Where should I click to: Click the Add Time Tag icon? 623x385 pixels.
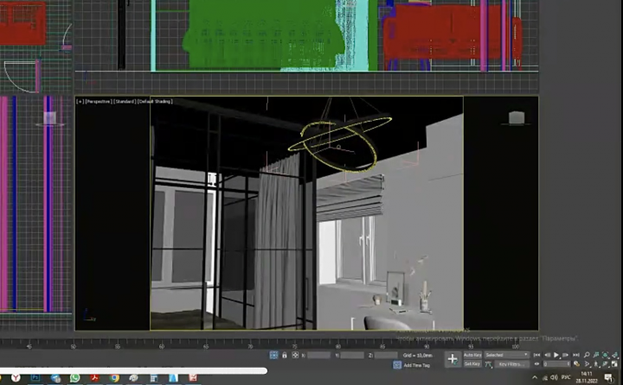pyautogui.click(x=397, y=365)
